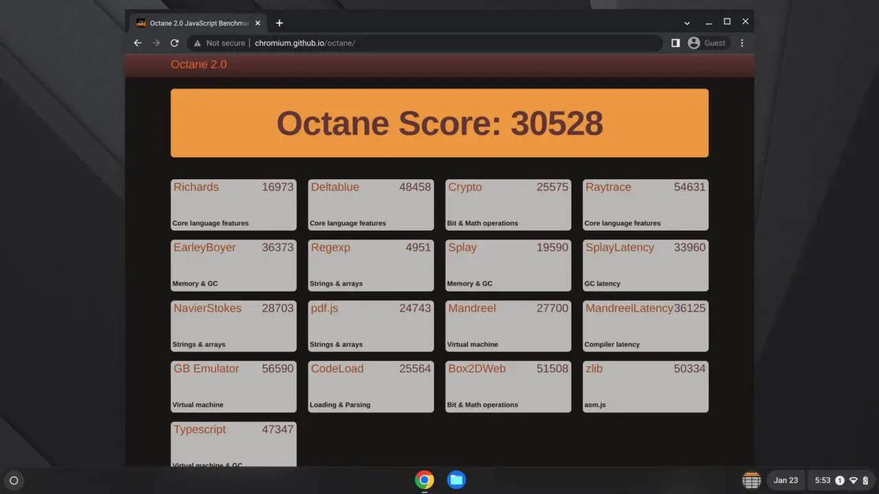Open Chrome from the shelf
The height and width of the screenshot is (494, 879).
click(424, 480)
